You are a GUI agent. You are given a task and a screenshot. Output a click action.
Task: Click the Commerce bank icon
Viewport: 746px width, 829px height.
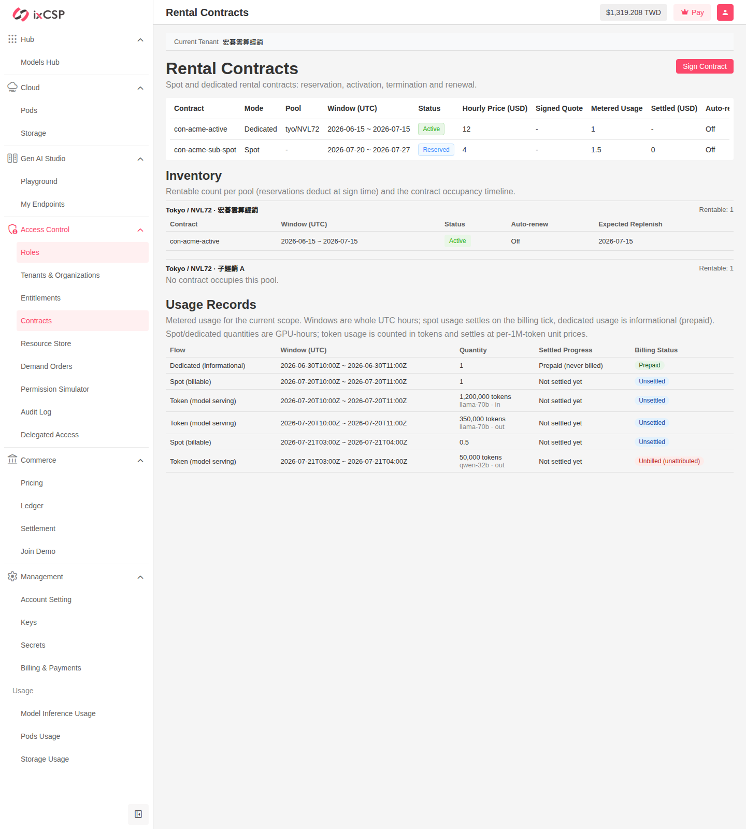click(12, 460)
